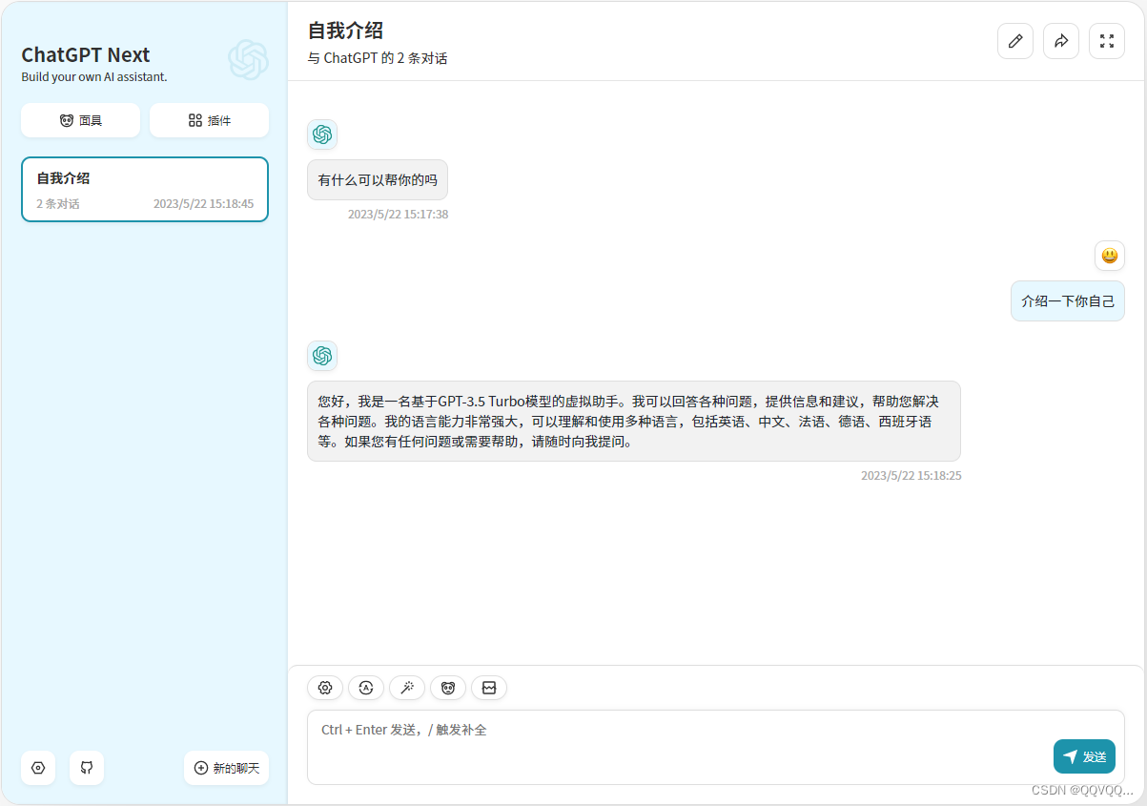Open the GitHub link icon
The image size is (1147, 806).
87,768
